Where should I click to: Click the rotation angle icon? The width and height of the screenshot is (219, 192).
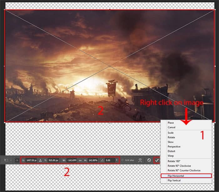coord(102,160)
